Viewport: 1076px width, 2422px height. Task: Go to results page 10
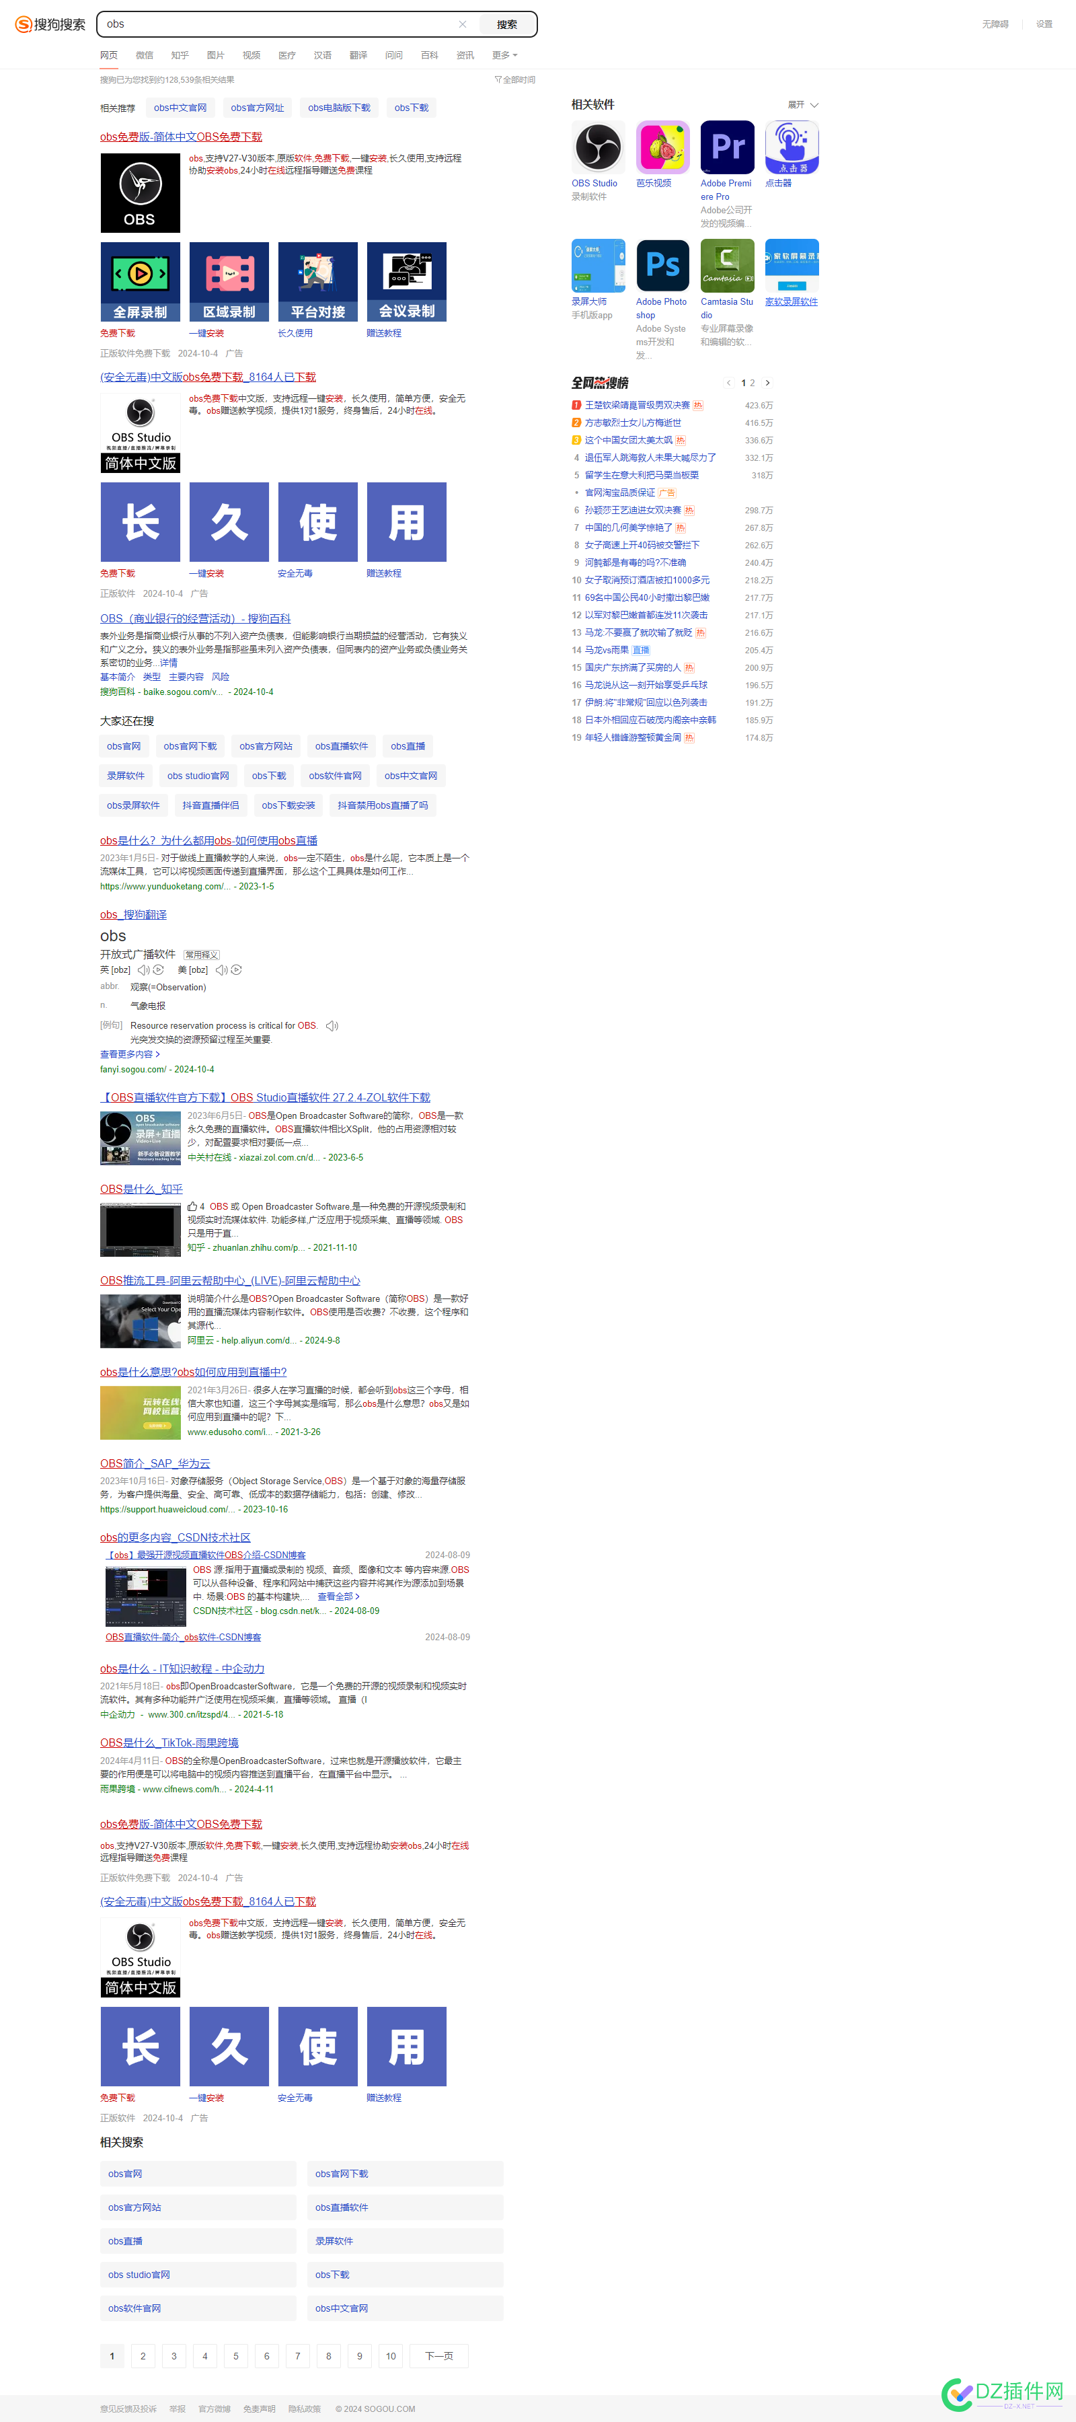(391, 2355)
